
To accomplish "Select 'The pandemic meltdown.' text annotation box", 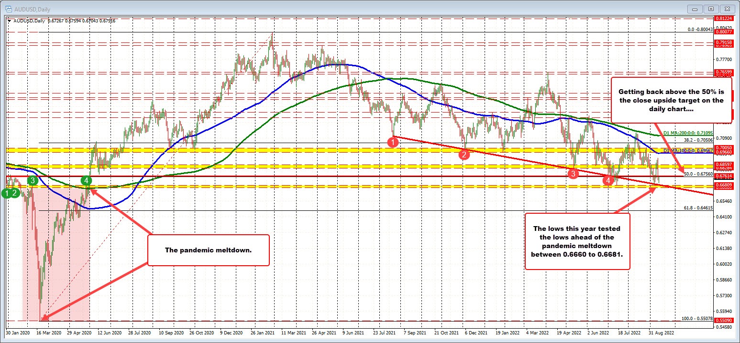I will (x=209, y=250).
